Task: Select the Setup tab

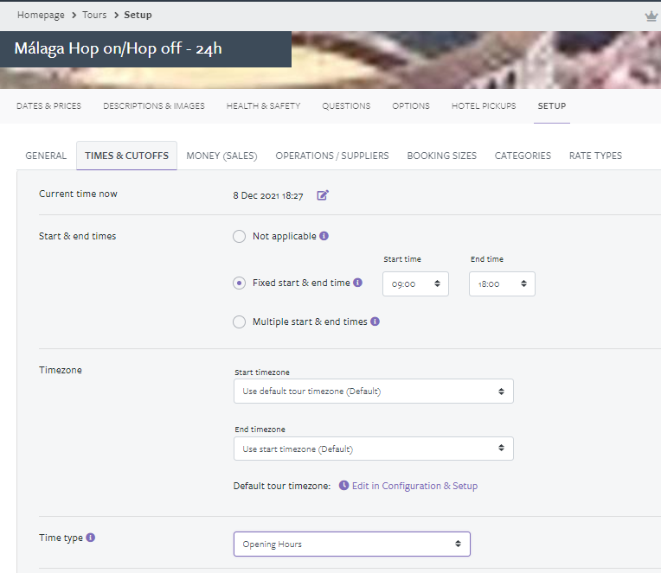Action: [x=552, y=106]
